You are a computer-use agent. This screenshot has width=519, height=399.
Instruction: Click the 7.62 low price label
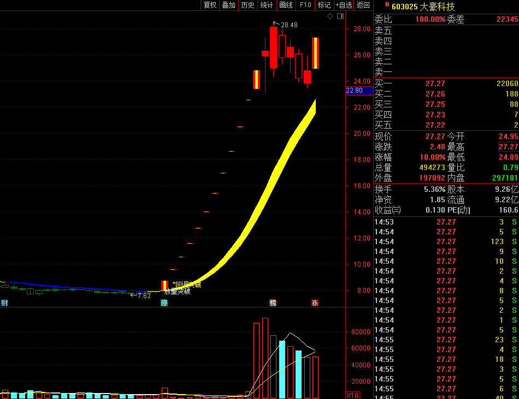144,296
